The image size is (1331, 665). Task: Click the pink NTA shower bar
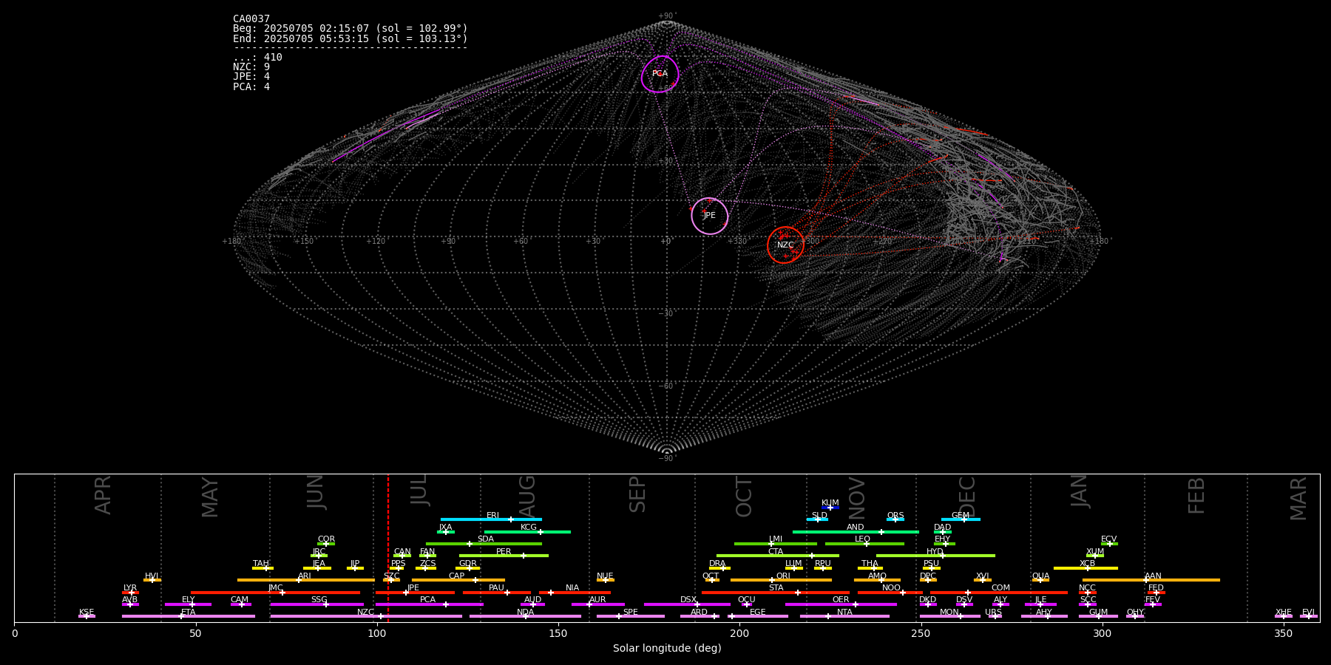coord(844,616)
